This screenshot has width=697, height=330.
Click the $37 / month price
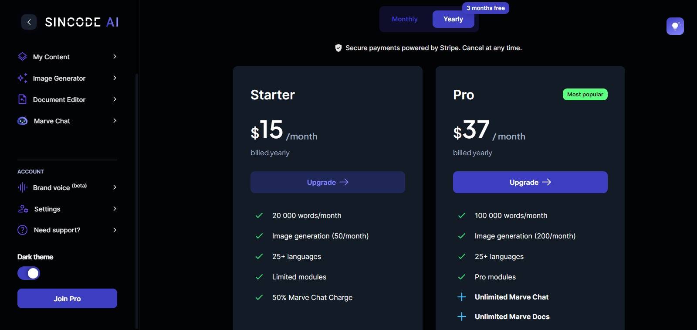point(489,130)
